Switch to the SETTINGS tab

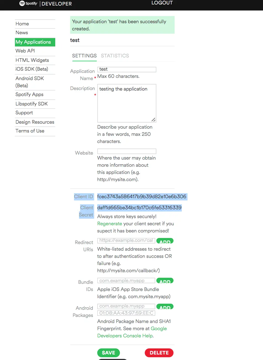84,56
